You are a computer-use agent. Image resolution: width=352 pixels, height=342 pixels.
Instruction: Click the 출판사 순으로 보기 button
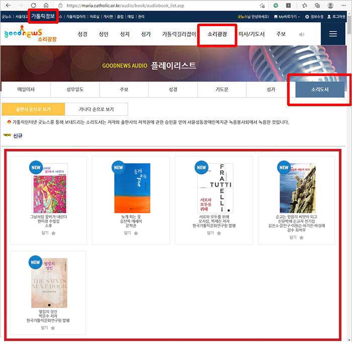click(33, 109)
